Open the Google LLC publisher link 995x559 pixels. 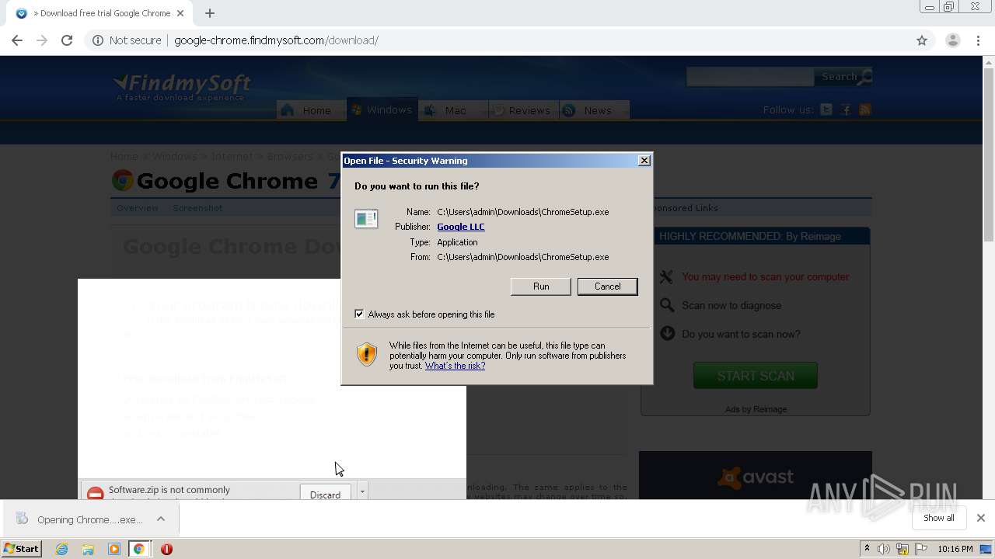(x=460, y=227)
